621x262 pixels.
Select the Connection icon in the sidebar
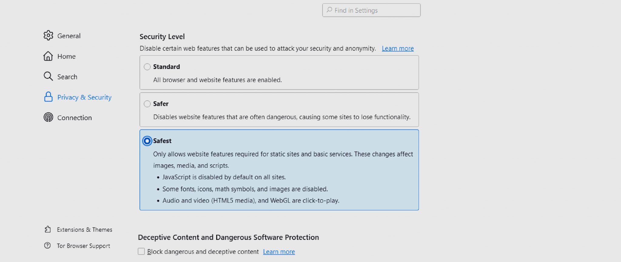tap(48, 117)
